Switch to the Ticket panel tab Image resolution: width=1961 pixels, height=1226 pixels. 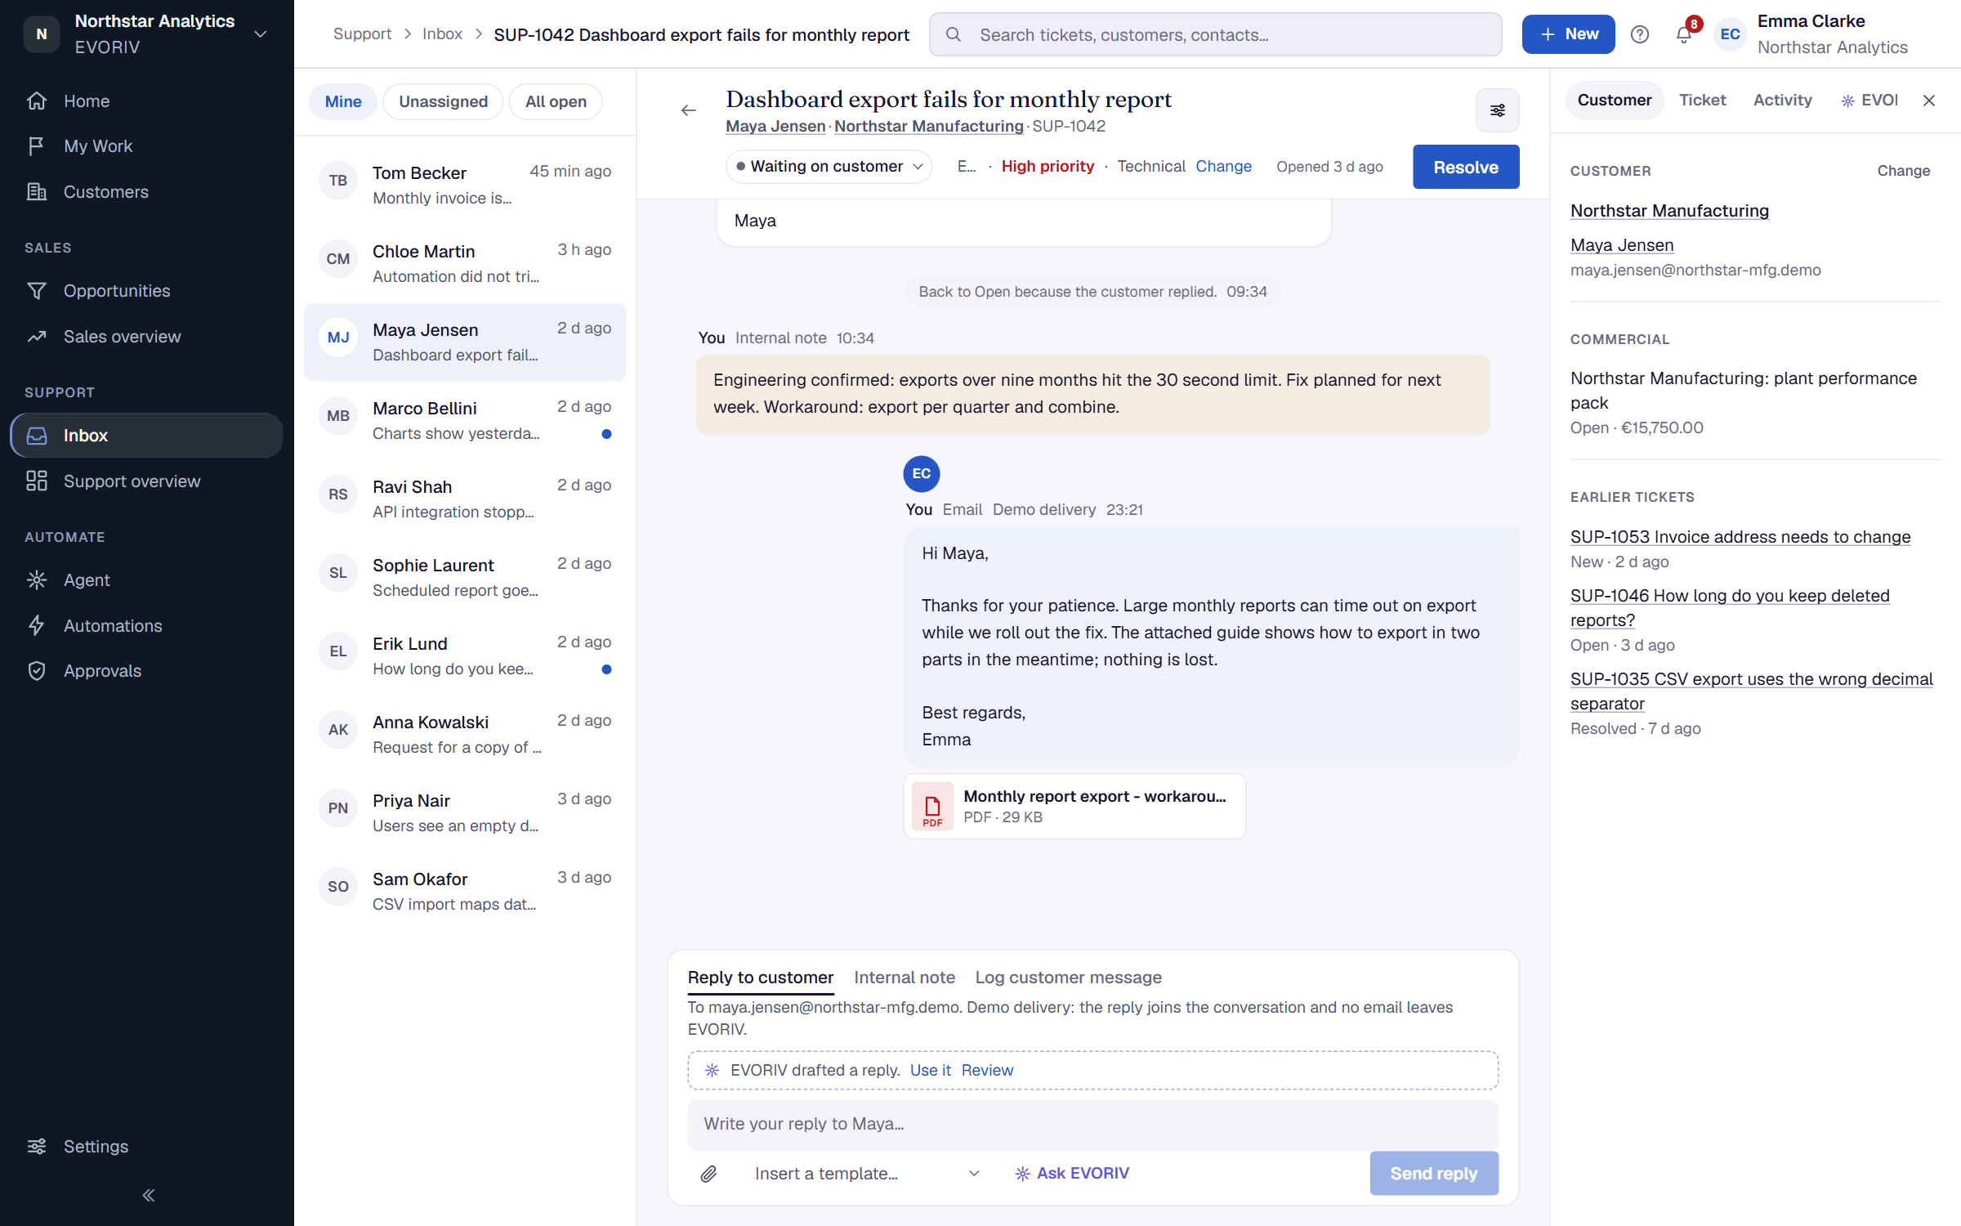tap(1702, 101)
